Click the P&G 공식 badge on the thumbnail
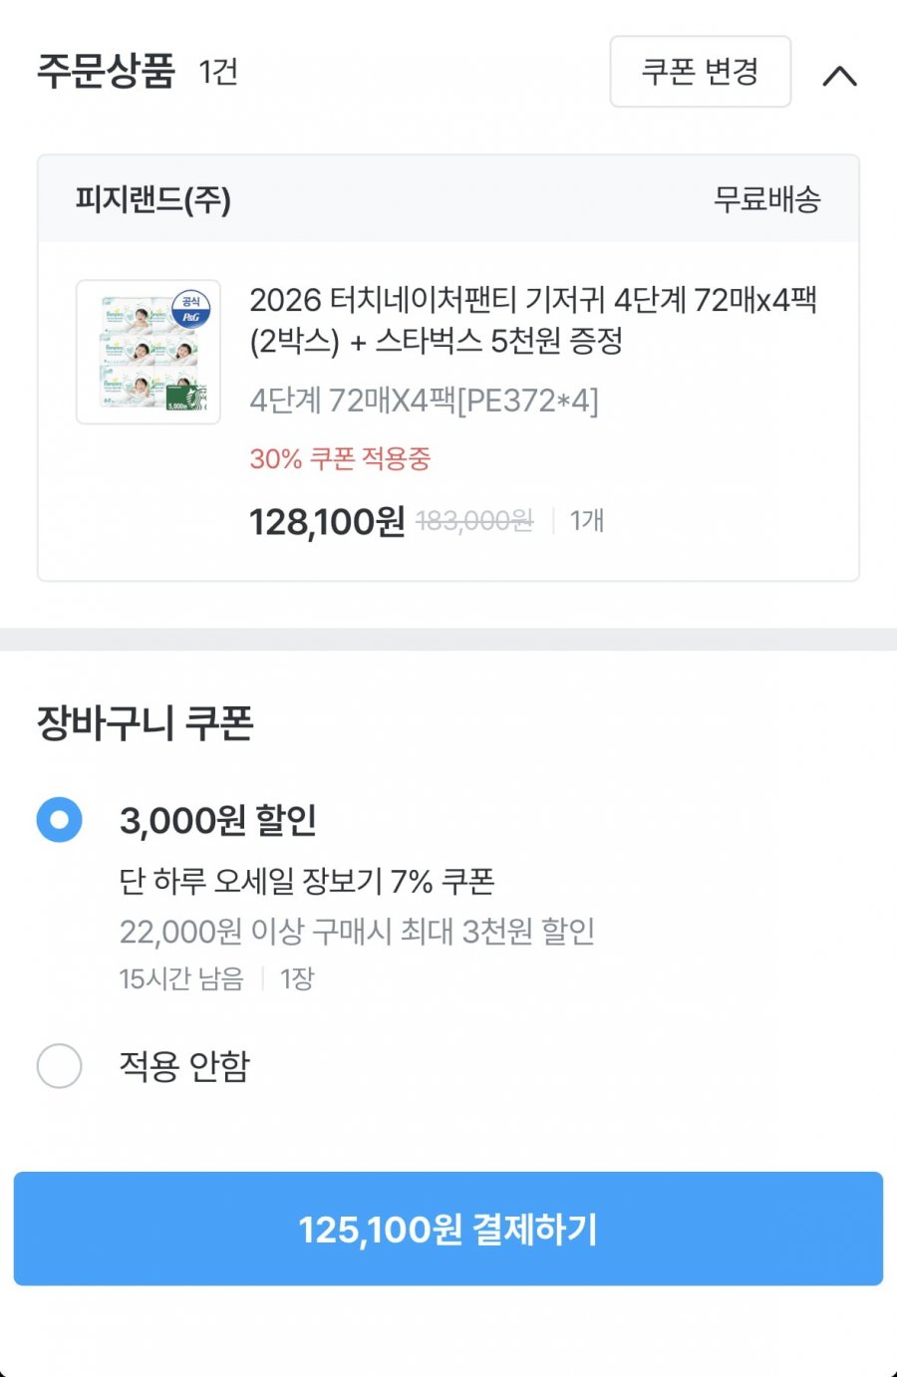The width and height of the screenshot is (897, 1377). coord(190,309)
